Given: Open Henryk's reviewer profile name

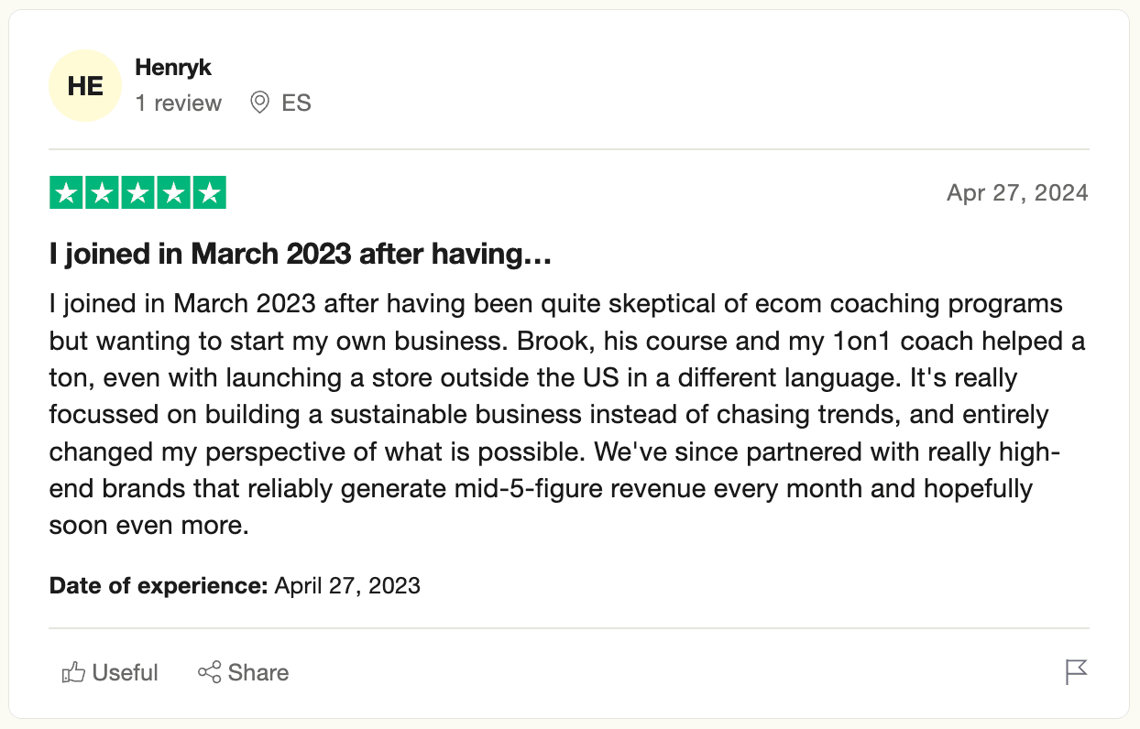Looking at the screenshot, I should (173, 67).
